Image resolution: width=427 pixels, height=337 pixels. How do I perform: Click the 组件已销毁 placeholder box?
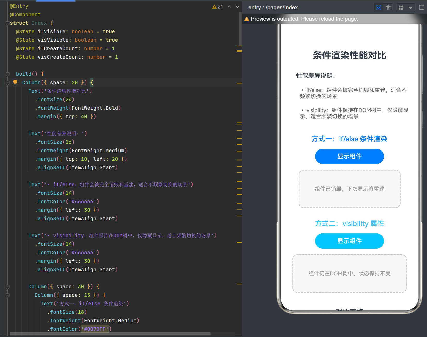point(349,189)
